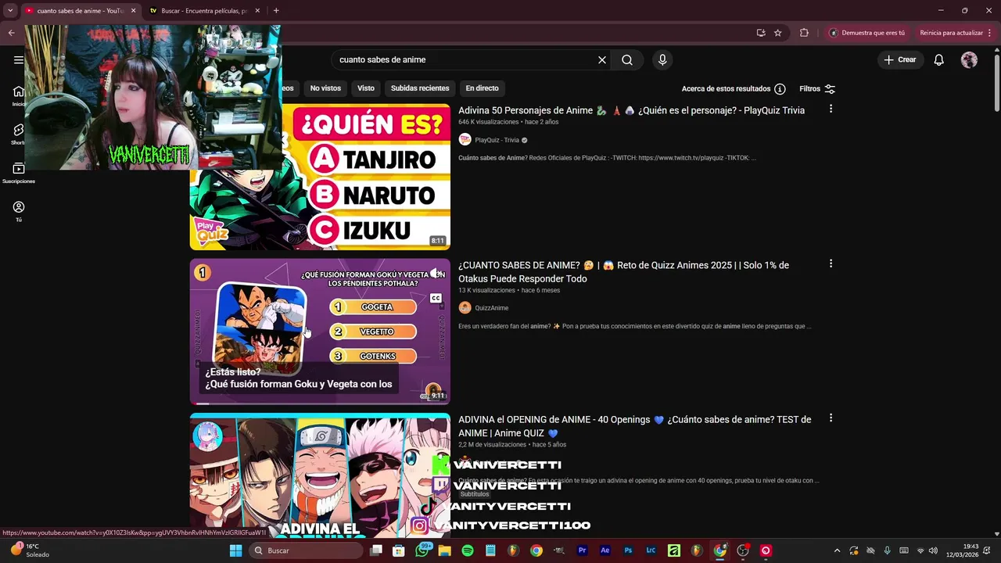Open the tab search dropdown arrow

pos(10,11)
